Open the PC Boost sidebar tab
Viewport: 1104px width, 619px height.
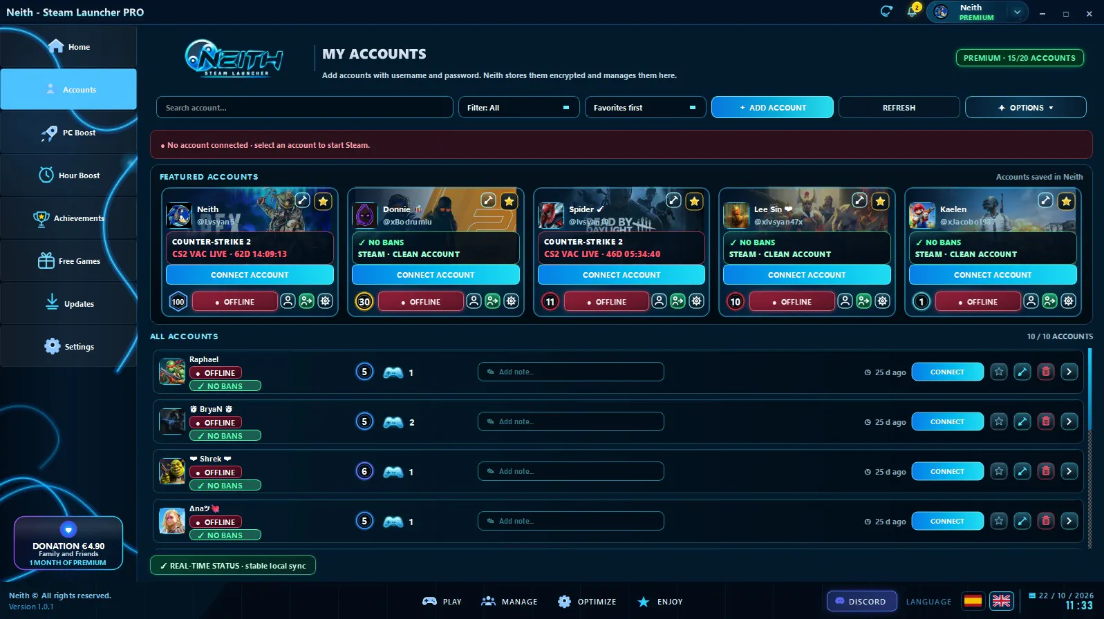(68, 133)
